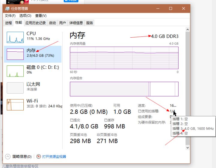Select the 磁盘 0 disk graph thumbnail
This screenshot has width=216, height=168.
[x=15, y=71]
